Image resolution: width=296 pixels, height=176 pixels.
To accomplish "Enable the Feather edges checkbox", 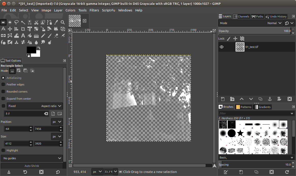I will (x=3, y=84).
